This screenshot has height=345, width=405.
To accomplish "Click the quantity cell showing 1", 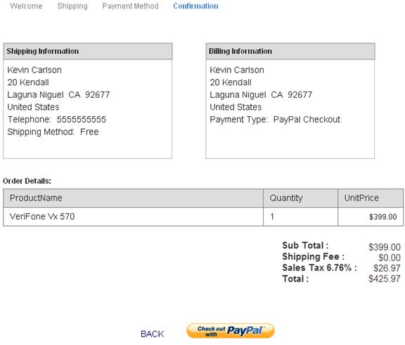I will click(301, 217).
